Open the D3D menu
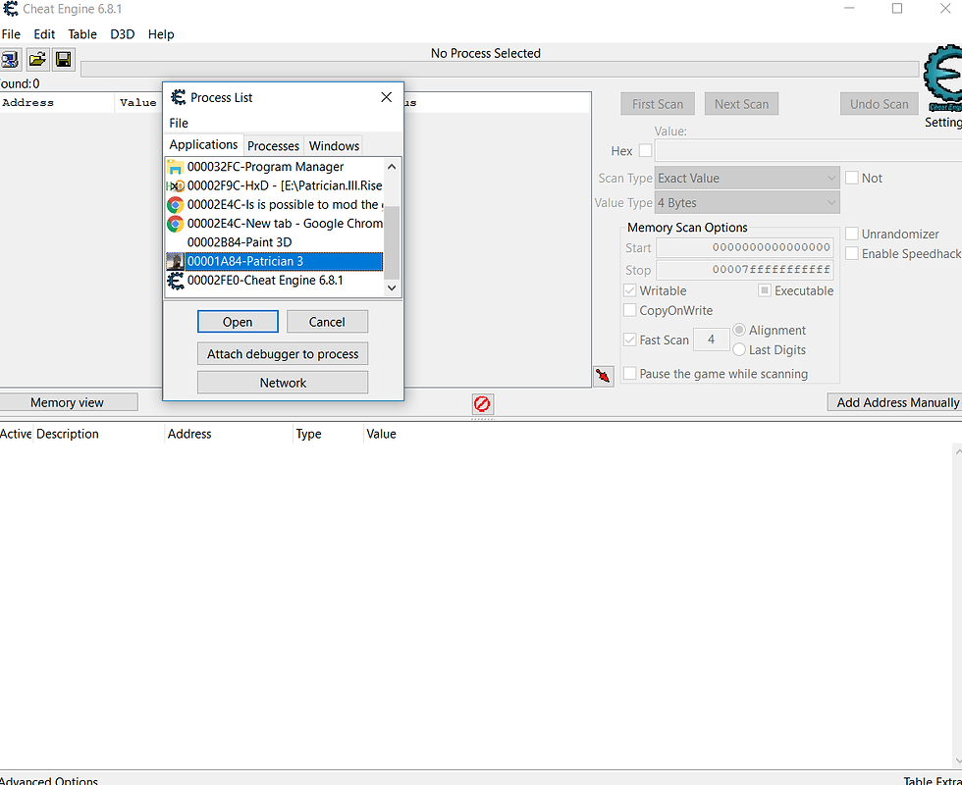 [x=122, y=34]
